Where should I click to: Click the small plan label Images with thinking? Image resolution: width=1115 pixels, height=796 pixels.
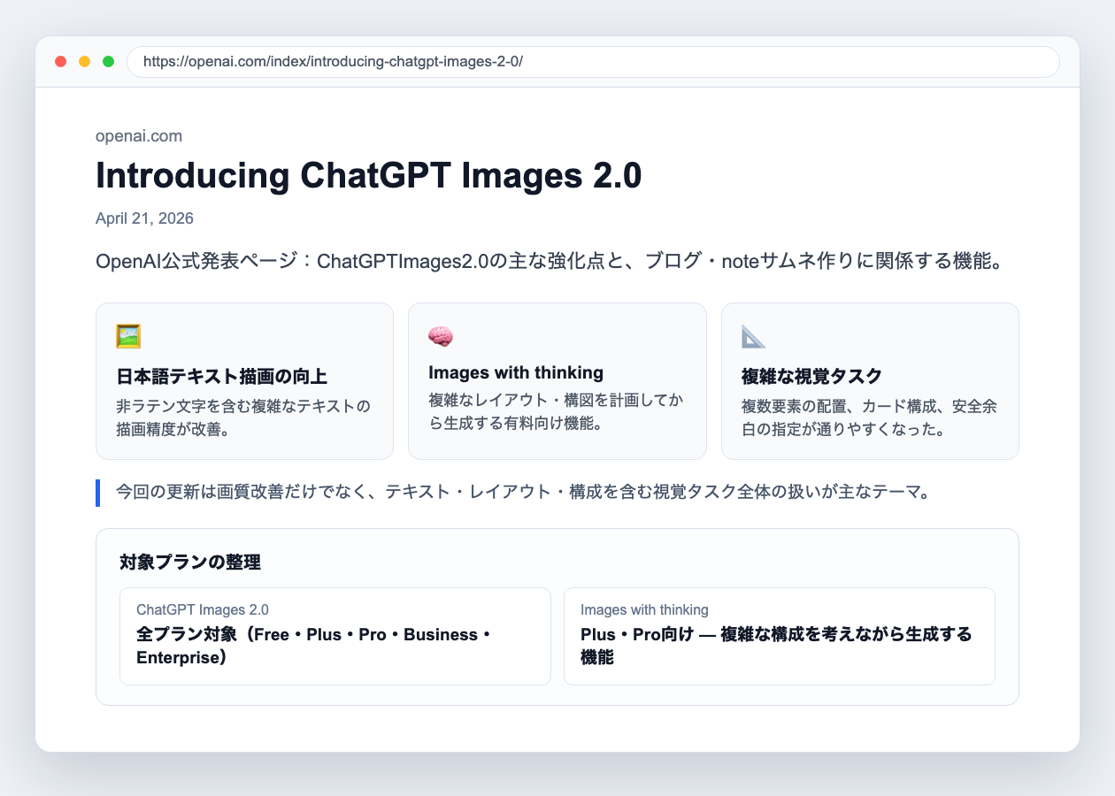click(644, 609)
